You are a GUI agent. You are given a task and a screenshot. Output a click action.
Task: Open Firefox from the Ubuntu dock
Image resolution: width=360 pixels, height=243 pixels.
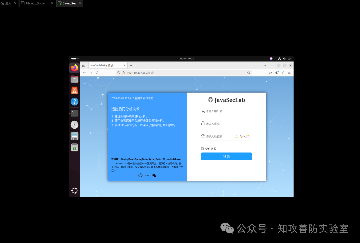[74, 68]
